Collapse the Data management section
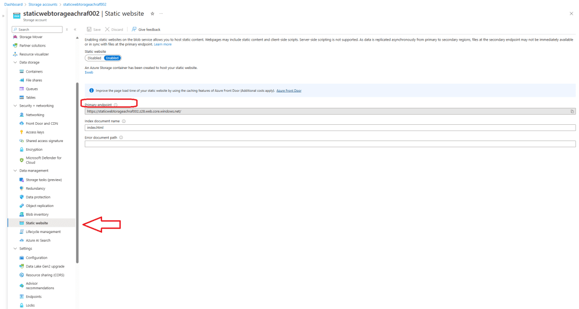 [15, 170]
